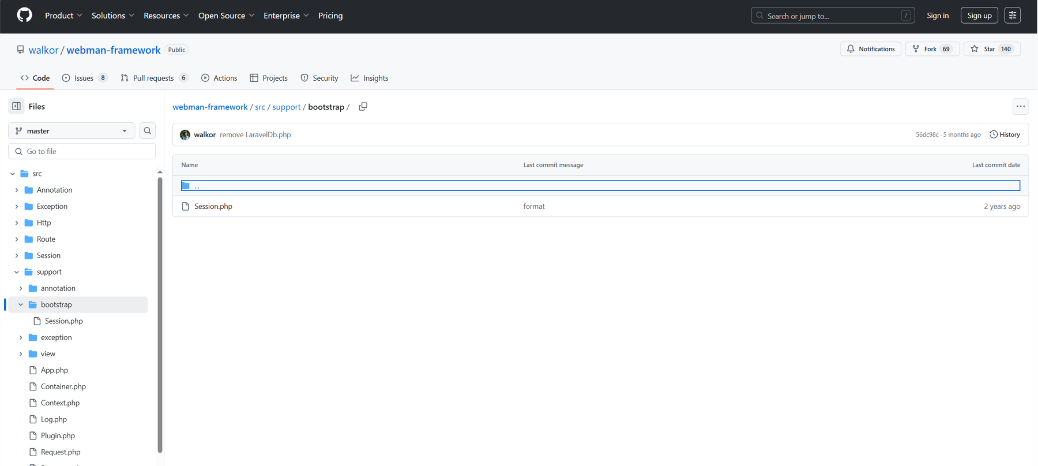Click the Notifications bell icon
Viewport: 1038px width, 466px height.
click(851, 49)
